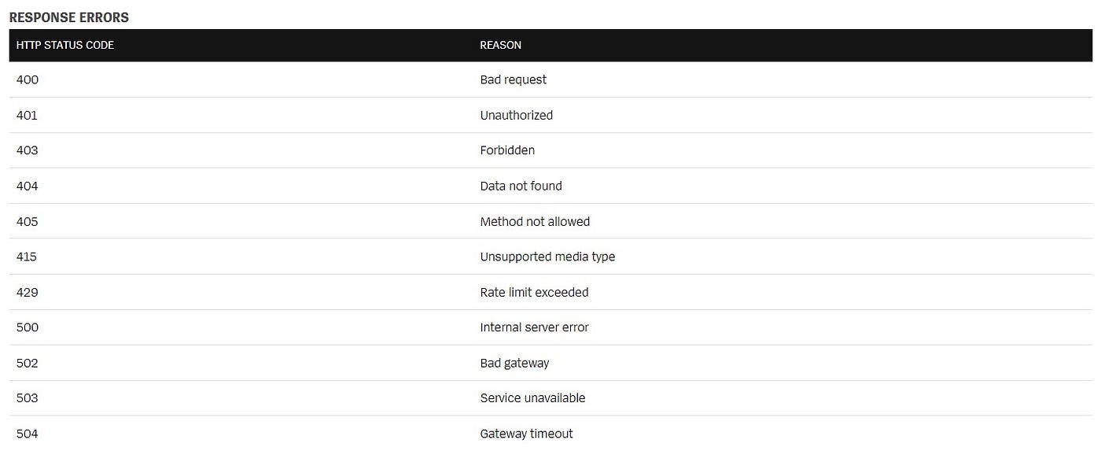Click the Service unavailable text

point(532,398)
